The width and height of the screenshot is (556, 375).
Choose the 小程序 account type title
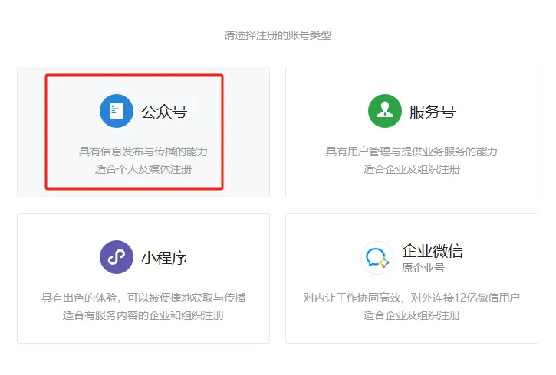tap(164, 258)
